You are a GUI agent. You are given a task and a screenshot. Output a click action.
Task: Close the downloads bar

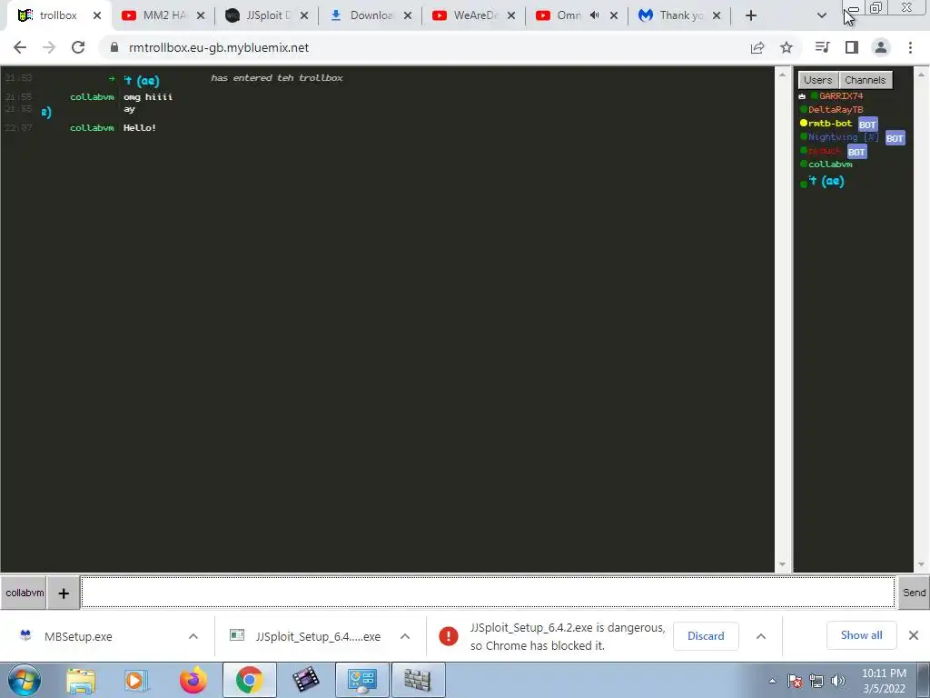914,635
